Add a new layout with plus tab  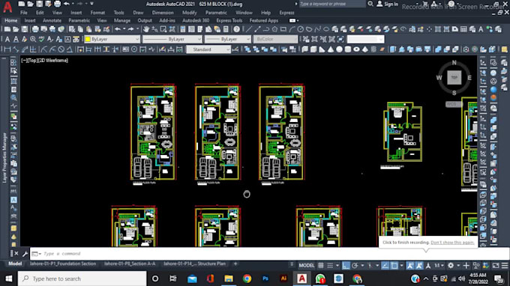tap(235, 264)
